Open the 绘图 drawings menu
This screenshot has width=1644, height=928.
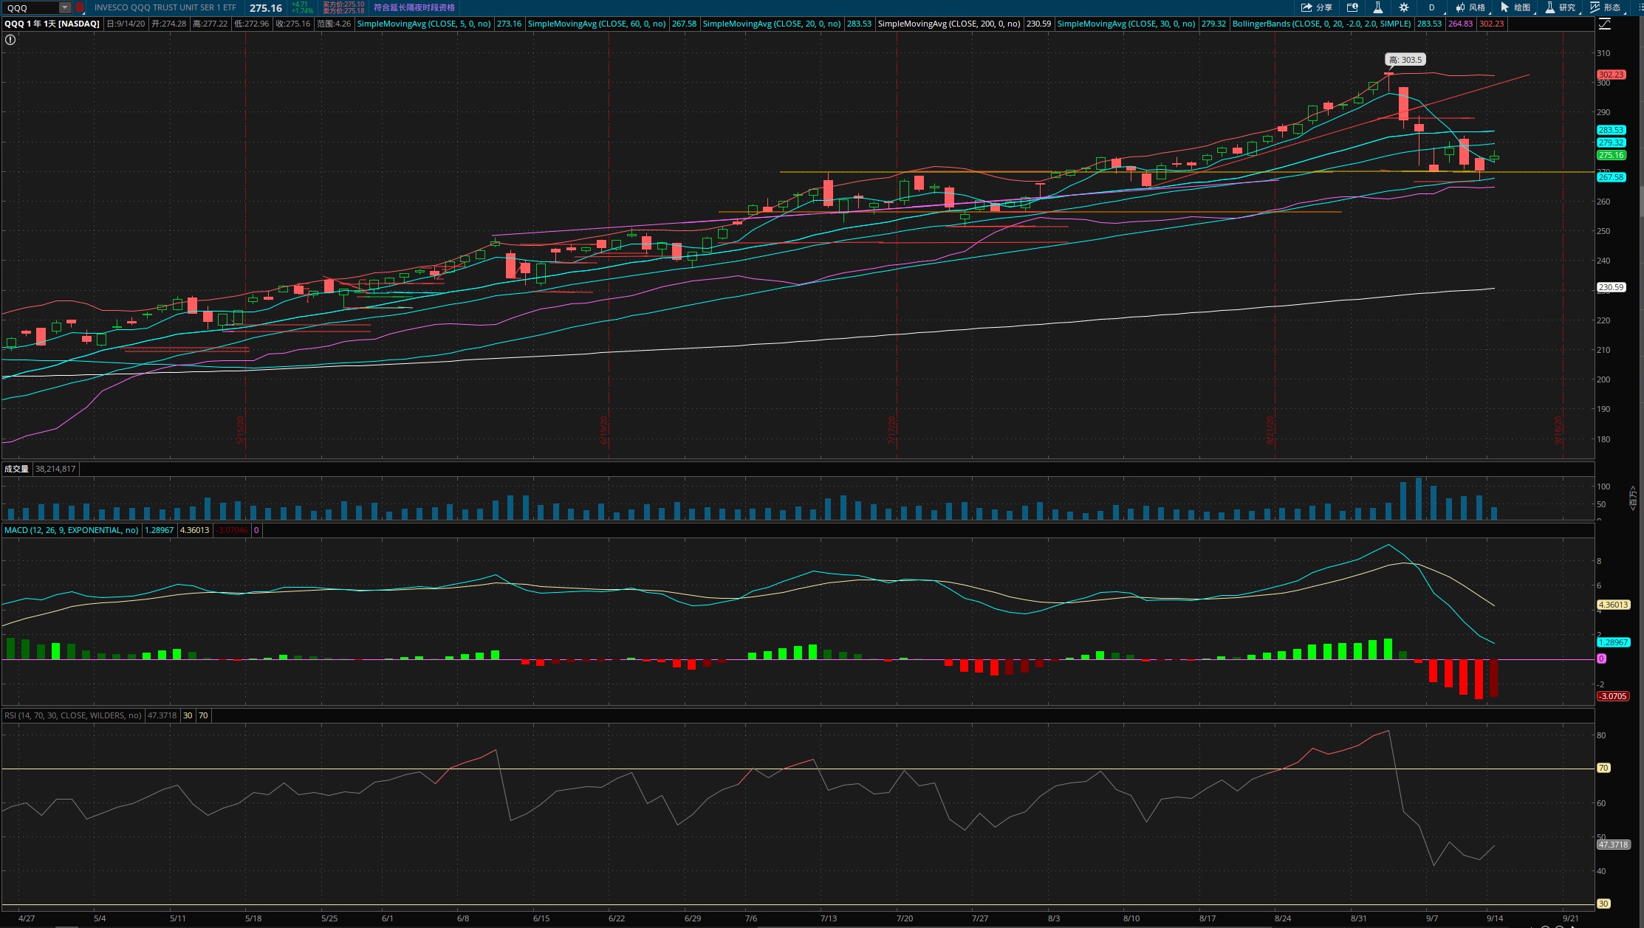pos(1515,7)
